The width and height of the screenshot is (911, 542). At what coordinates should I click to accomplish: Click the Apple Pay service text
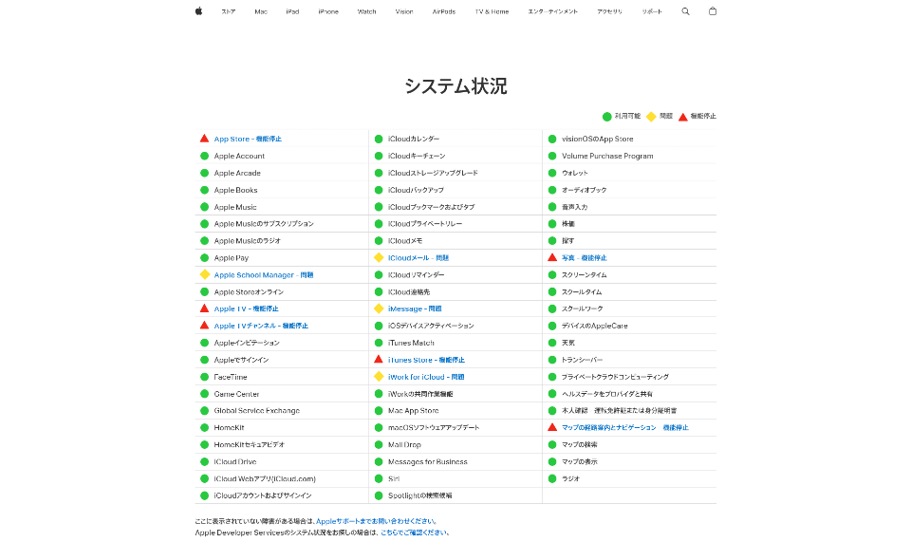tap(232, 258)
